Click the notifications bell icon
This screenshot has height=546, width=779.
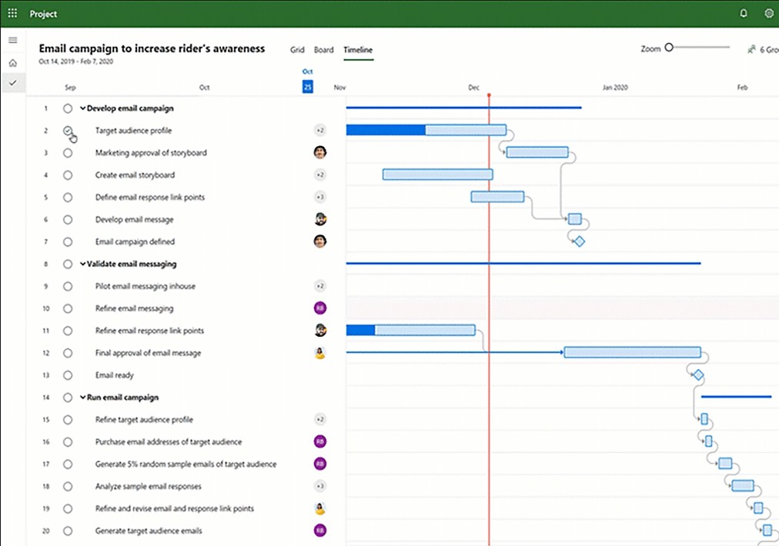744,14
